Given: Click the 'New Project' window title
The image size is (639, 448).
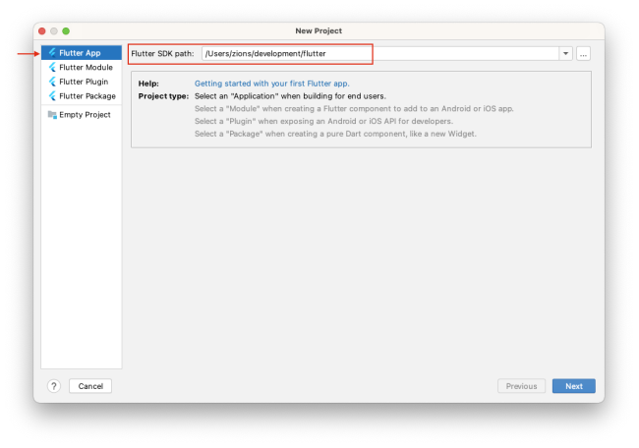Looking at the screenshot, I should click(x=319, y=31).
